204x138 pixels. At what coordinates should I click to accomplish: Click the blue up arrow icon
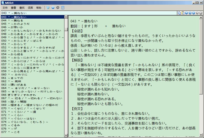[186, 13]
